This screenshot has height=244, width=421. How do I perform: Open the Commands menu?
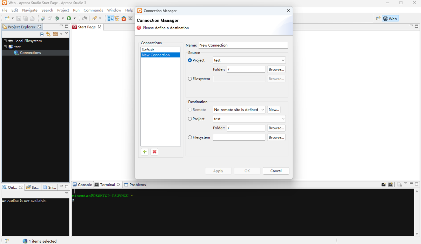pos(93,10)
